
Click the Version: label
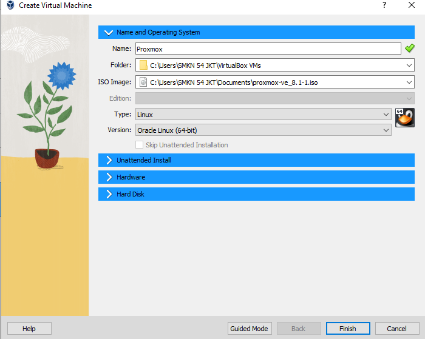[x=119, y=130]
